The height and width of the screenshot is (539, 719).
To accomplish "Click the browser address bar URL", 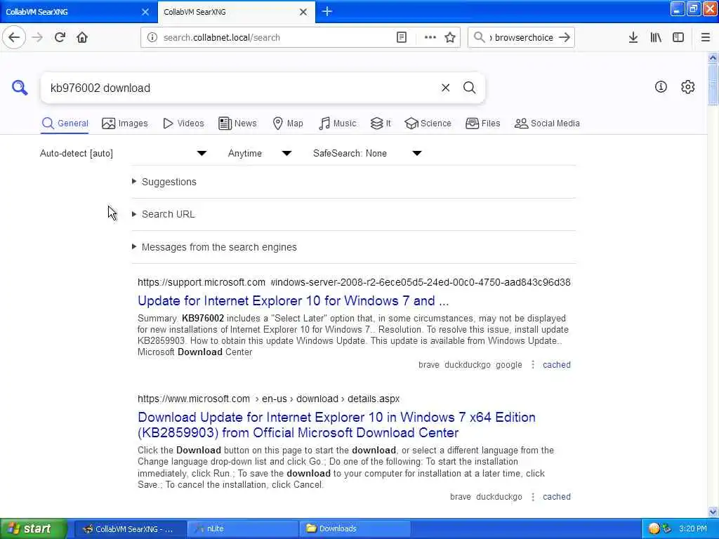I will pos(275,38).
